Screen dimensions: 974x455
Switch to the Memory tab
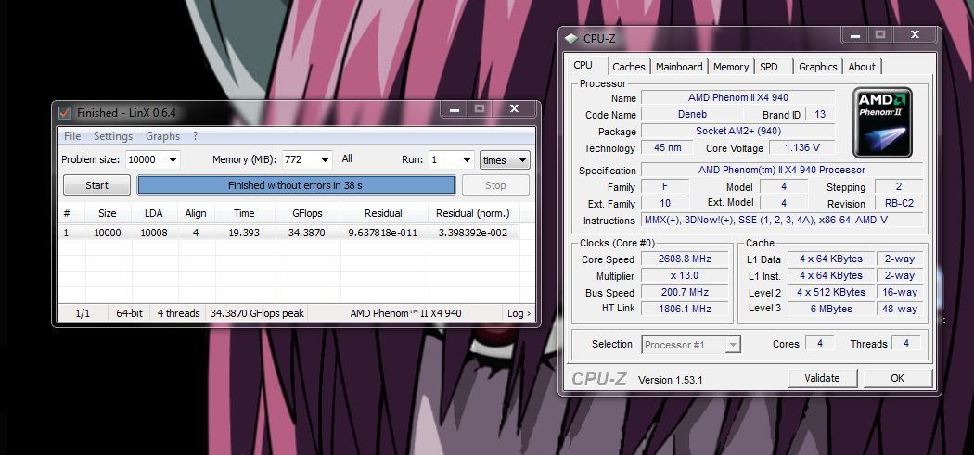(x=731, y=67)
